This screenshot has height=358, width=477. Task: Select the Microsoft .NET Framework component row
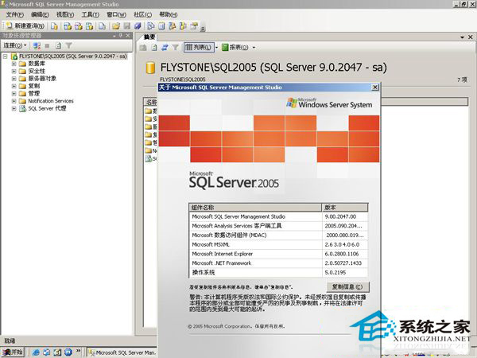click(x=278, y=263)
